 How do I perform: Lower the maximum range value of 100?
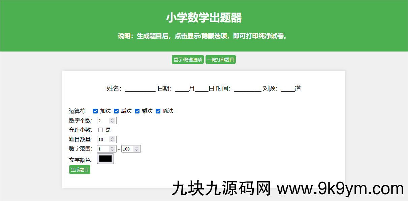(136, 150)
